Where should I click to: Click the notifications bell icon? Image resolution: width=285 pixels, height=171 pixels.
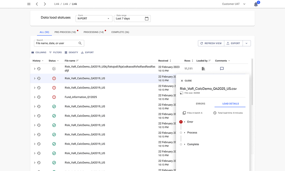pyautogui.click(x=256, y=4)
